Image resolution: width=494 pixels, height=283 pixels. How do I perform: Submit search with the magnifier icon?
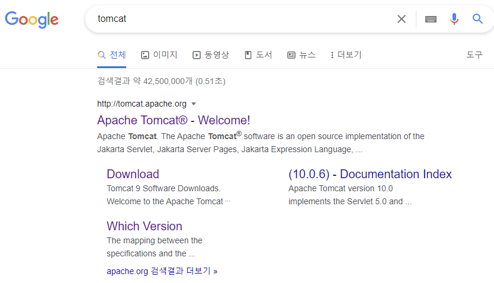477,19
